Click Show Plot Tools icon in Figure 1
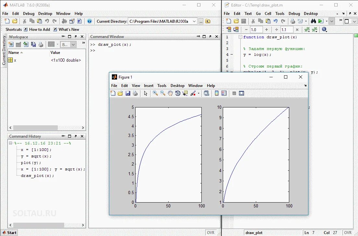 pyautogui.click(x=242, y=93)
